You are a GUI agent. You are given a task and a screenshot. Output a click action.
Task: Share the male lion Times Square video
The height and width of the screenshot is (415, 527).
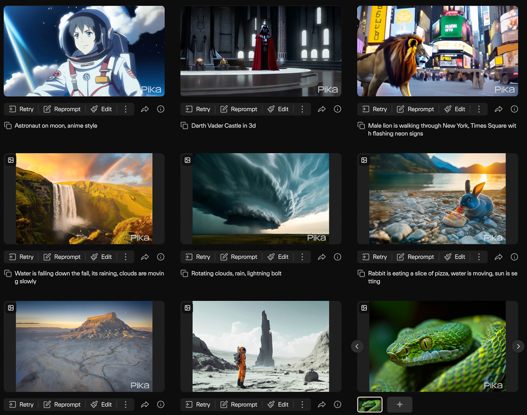(x=499, y=109)
